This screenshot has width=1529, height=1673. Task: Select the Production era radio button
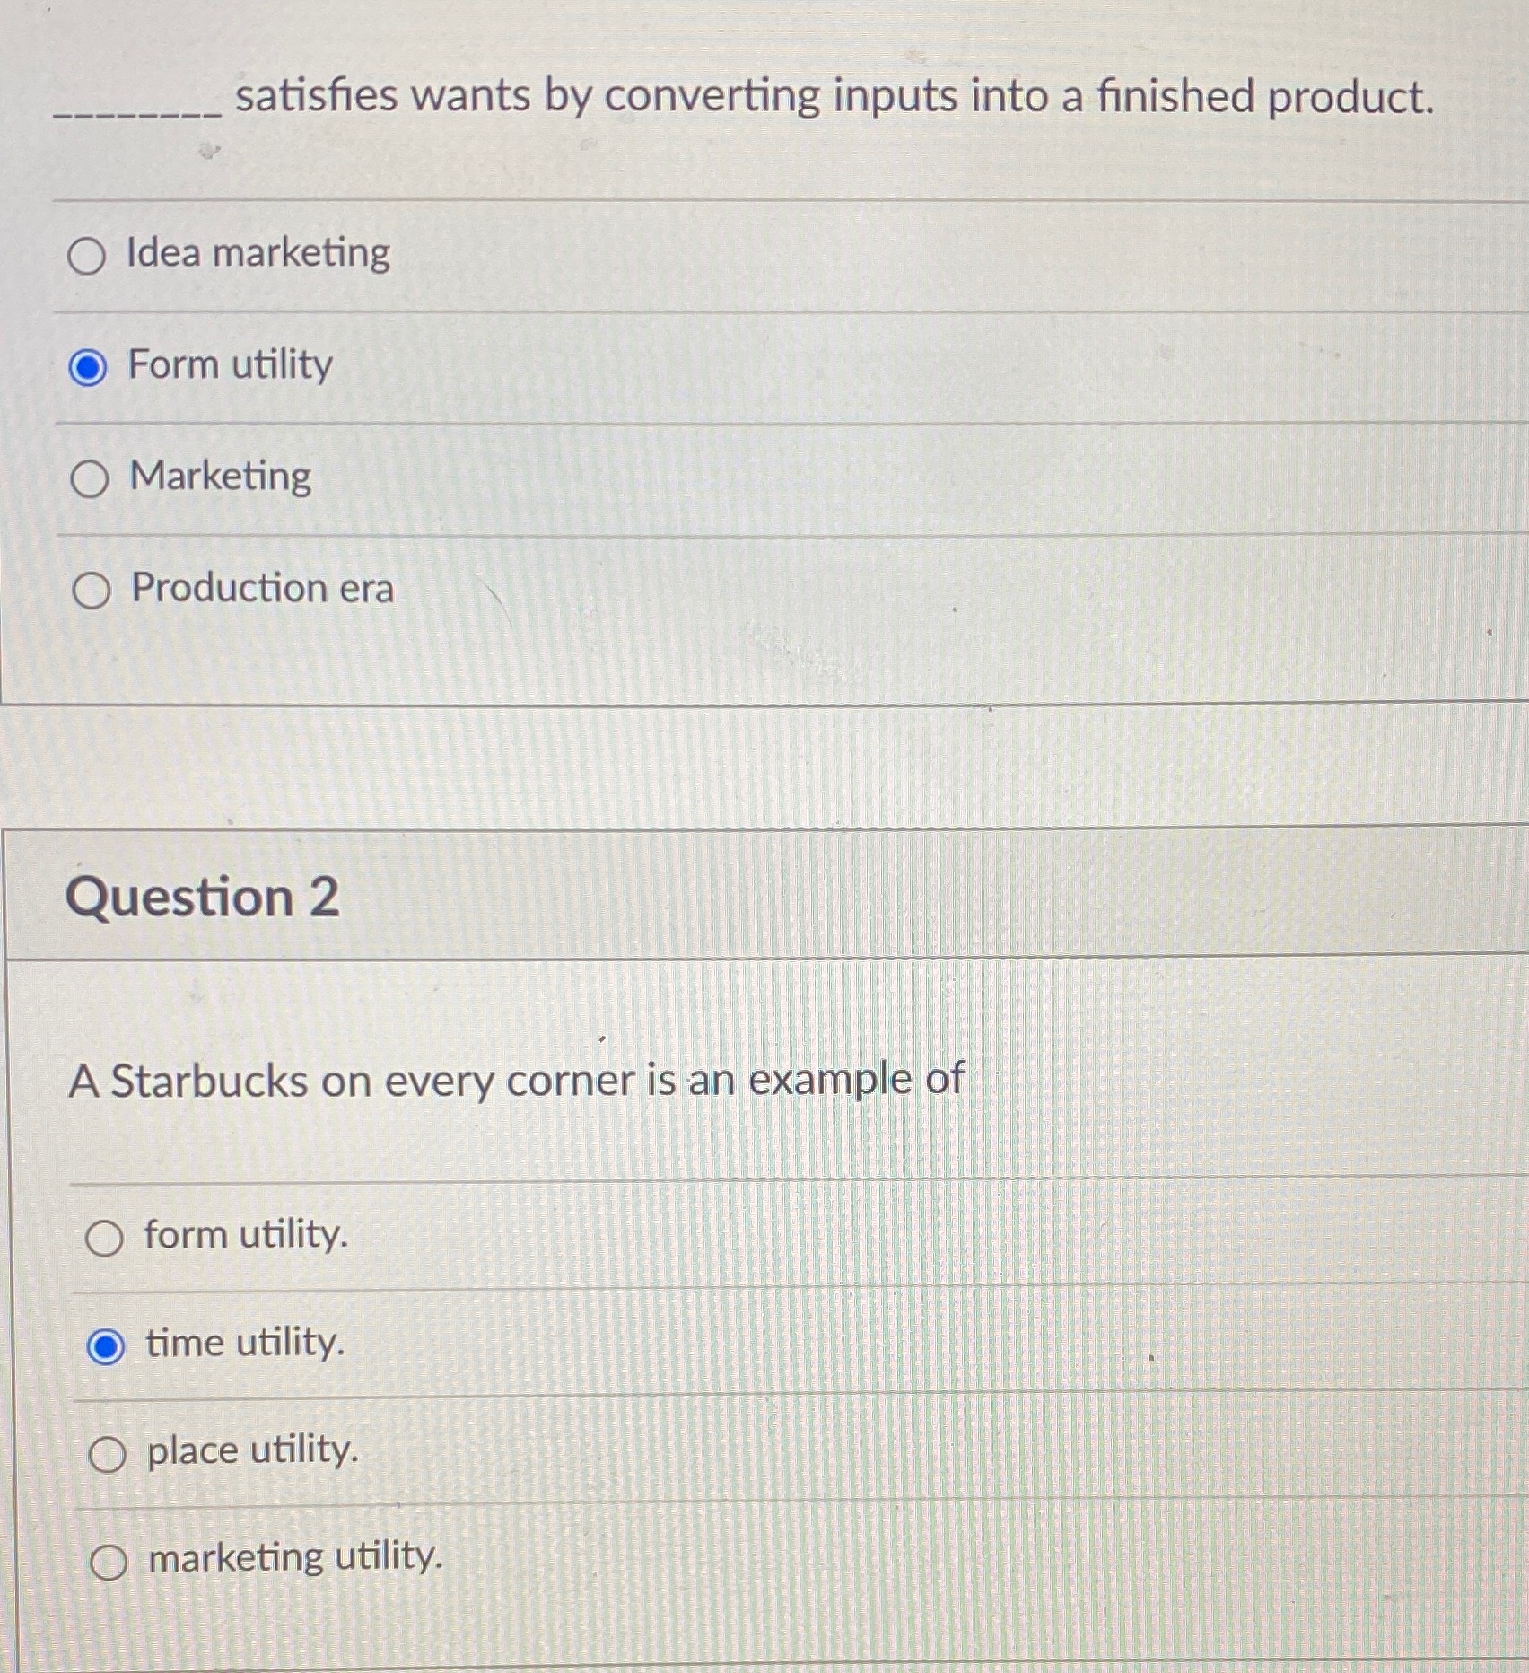[x=92, y=591]
